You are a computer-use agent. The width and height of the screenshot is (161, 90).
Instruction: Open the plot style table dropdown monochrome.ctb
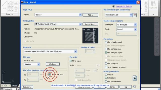pos(131,15)
